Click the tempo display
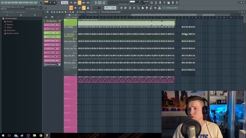 65,3
